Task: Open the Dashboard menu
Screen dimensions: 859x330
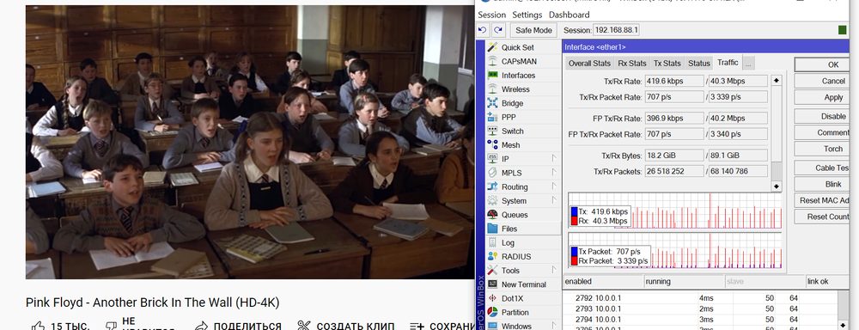Action: 570,15
